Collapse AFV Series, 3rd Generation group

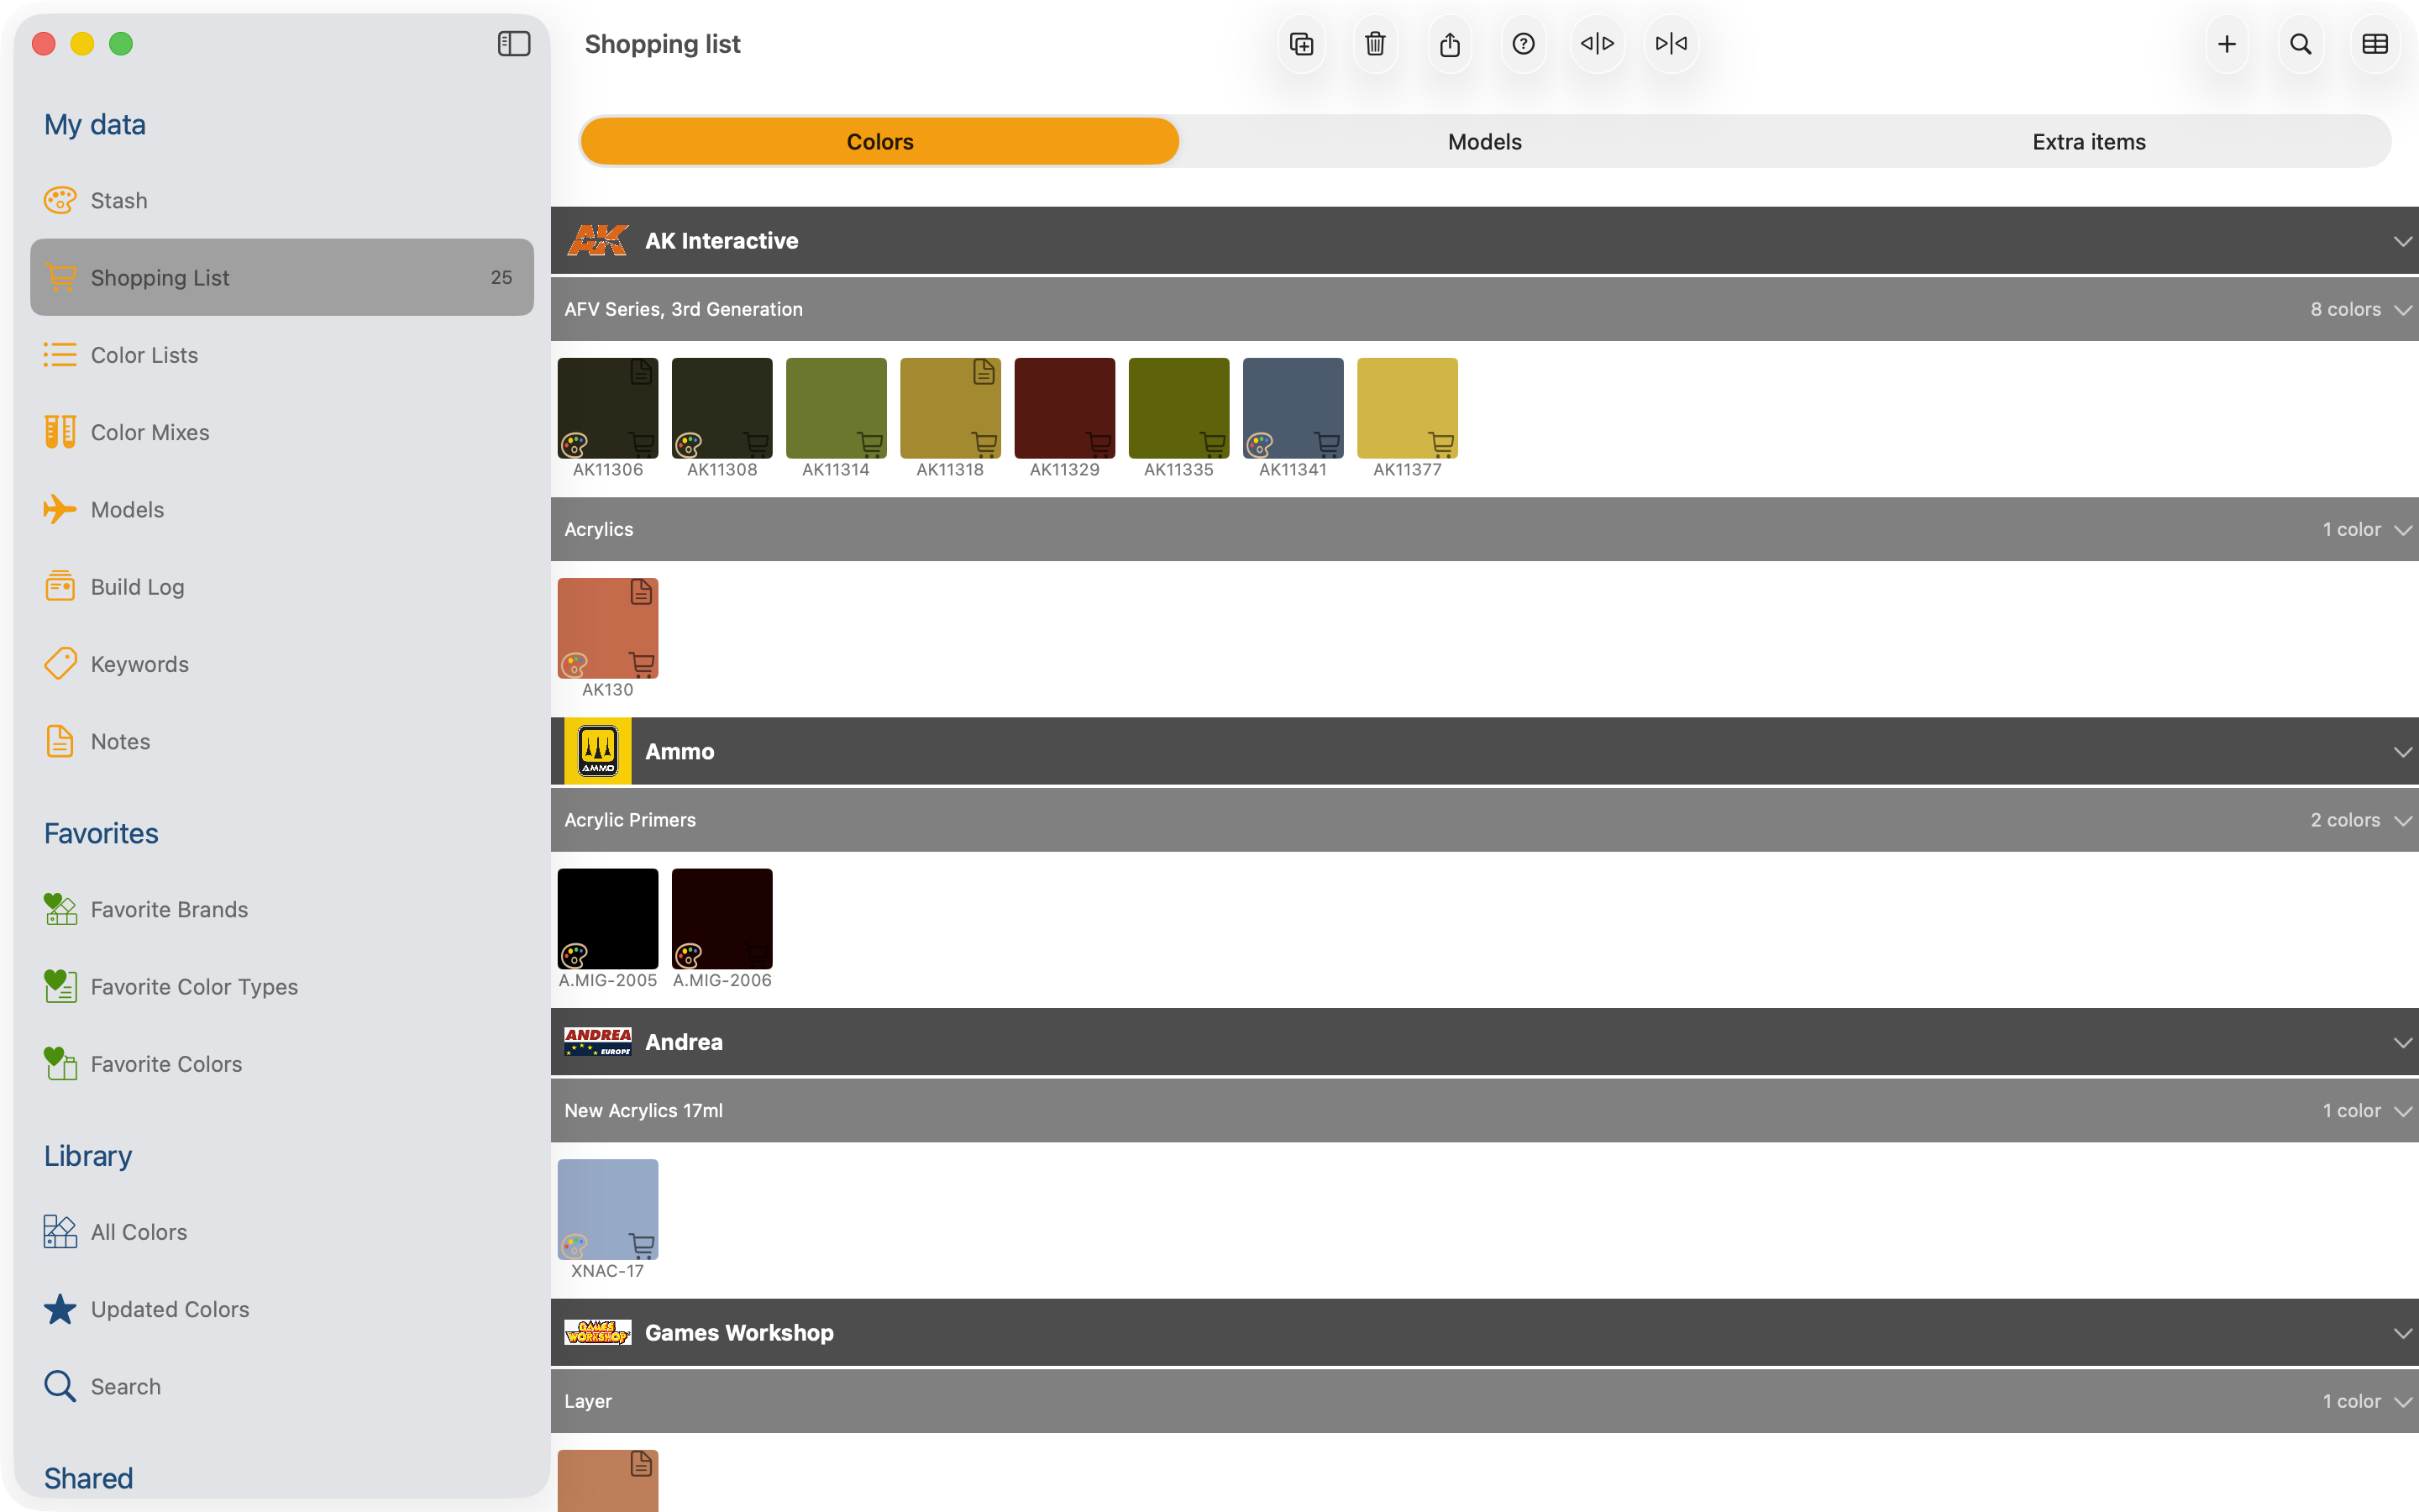coord(2403,310)
